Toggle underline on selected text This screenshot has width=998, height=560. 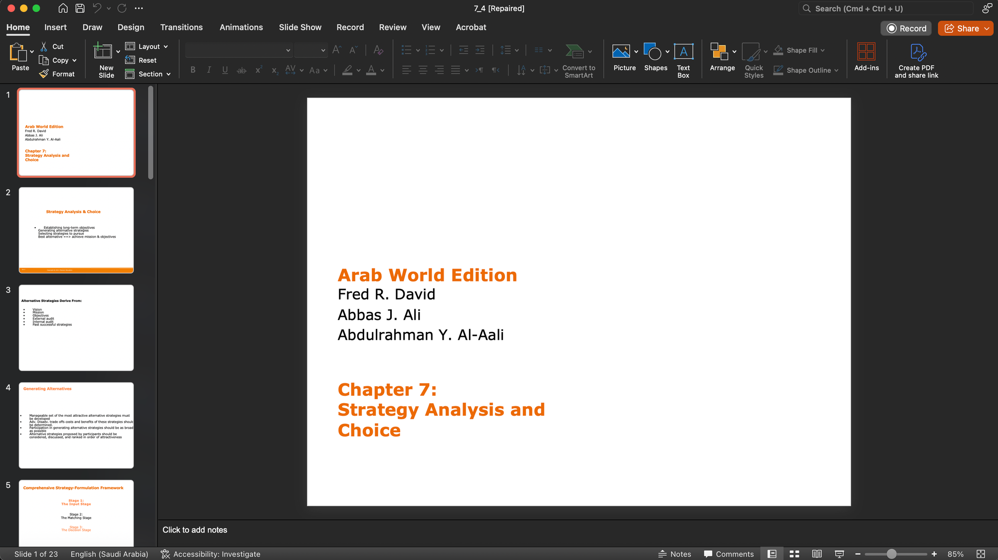coord(225,70)
